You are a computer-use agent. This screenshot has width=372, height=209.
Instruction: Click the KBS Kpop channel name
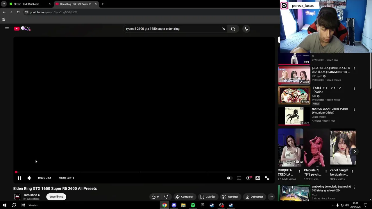coord(317,76)
